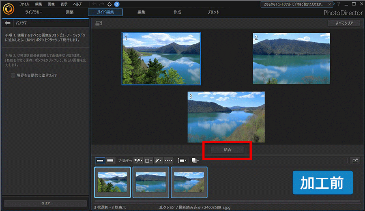Click the undo arrow icon
The height and width of the screenshot is (211, 365).
[95, 4]
